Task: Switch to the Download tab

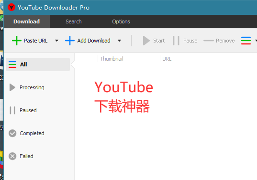Action: click(x=26, y=21)
